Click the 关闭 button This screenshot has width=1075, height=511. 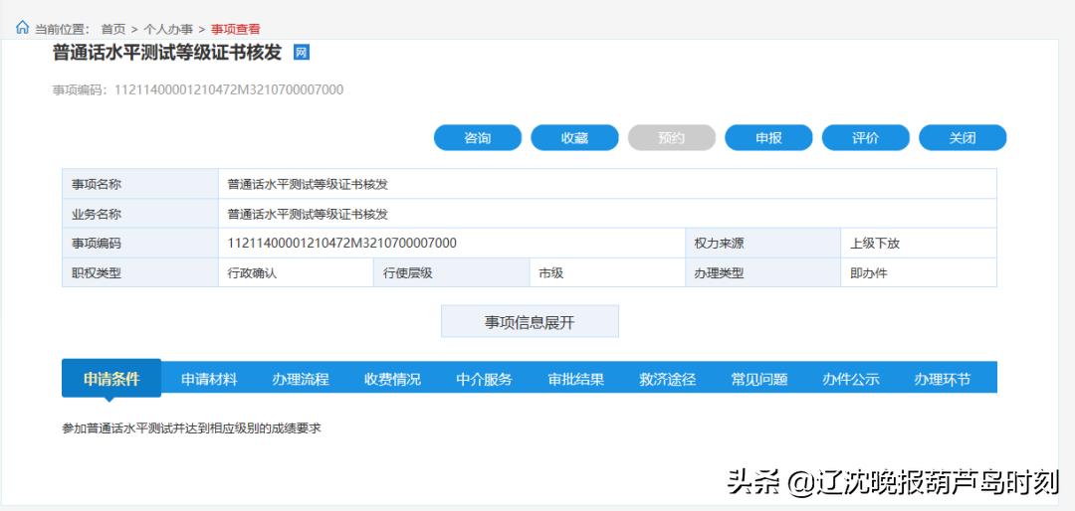pos(963,137)
